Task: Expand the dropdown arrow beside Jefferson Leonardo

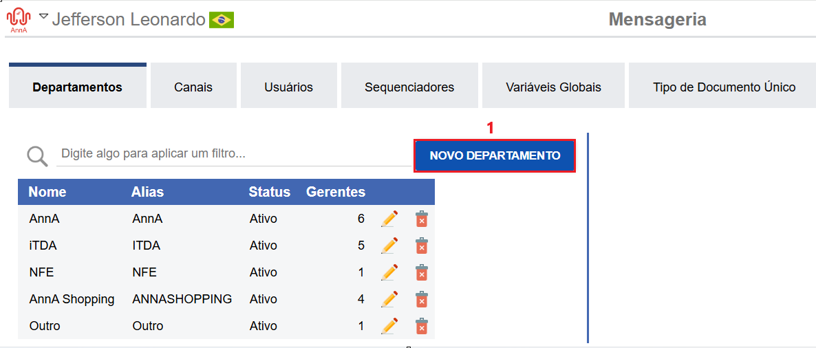Action: pos(43,16)
